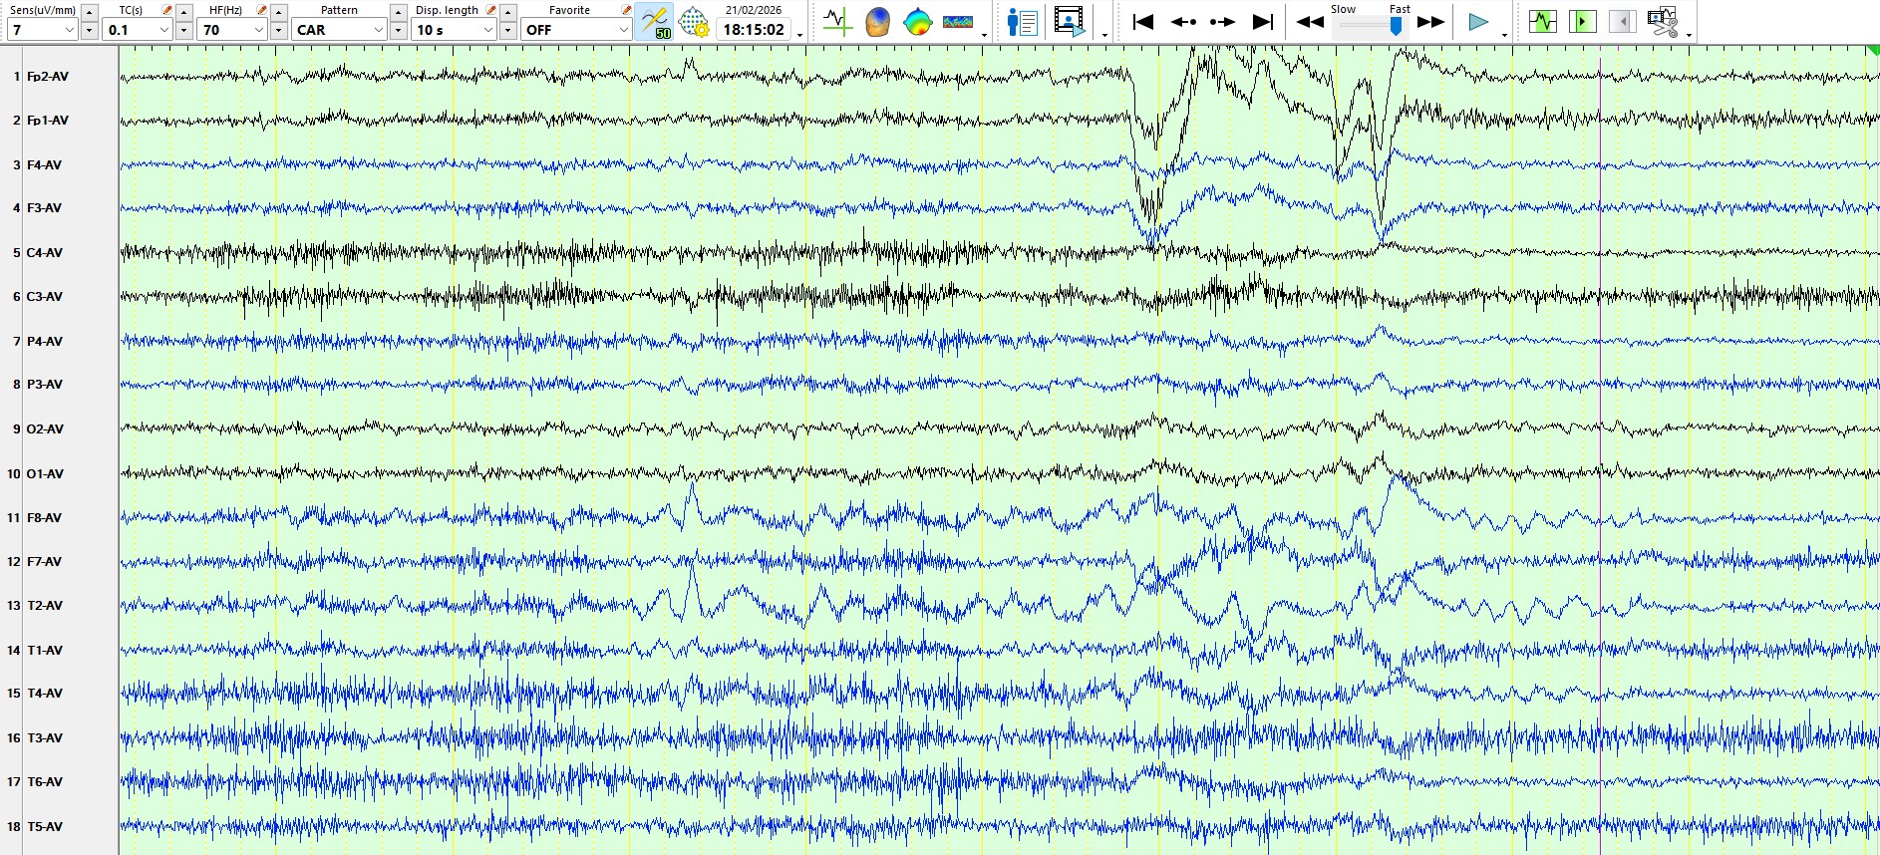Select the P4-AV channel label
1880x855 pixels.
(x=44, y=342)
